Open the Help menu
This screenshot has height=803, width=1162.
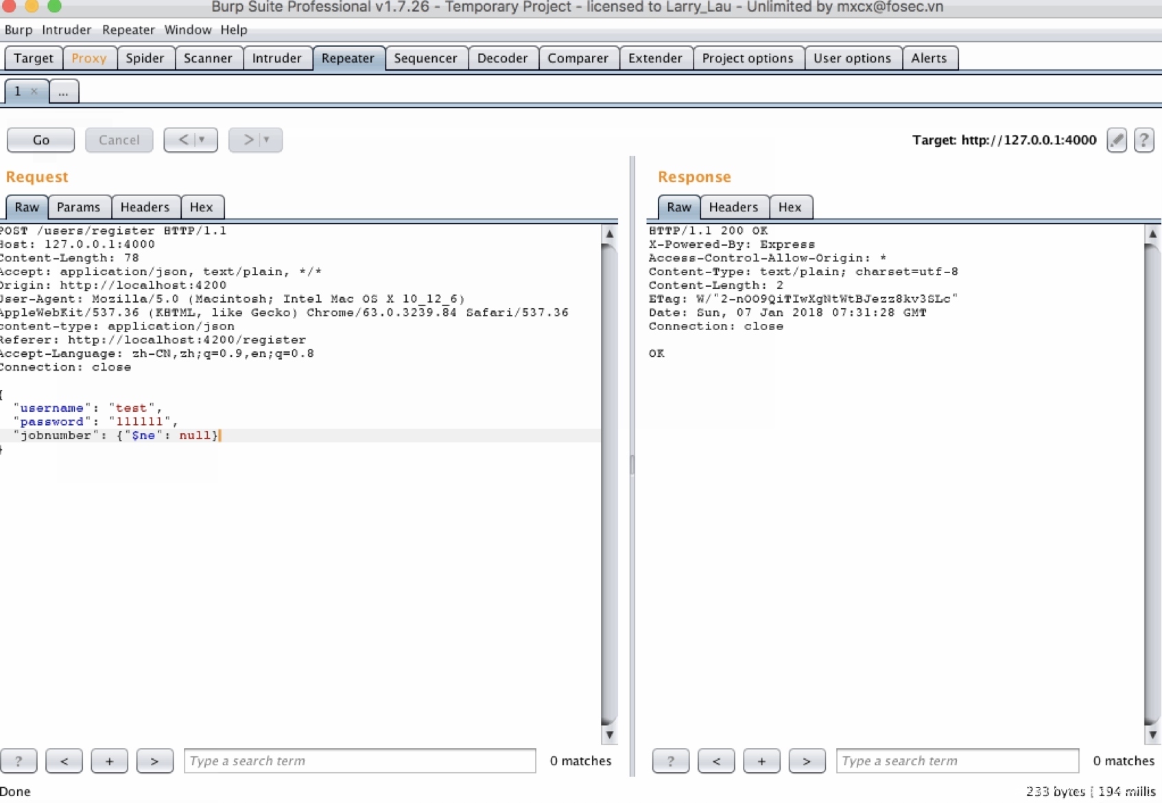click(233, 30)
